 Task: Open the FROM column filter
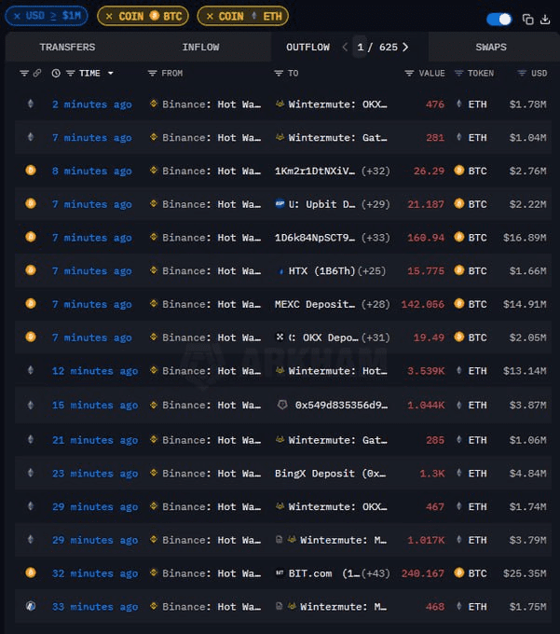point(153,73)
